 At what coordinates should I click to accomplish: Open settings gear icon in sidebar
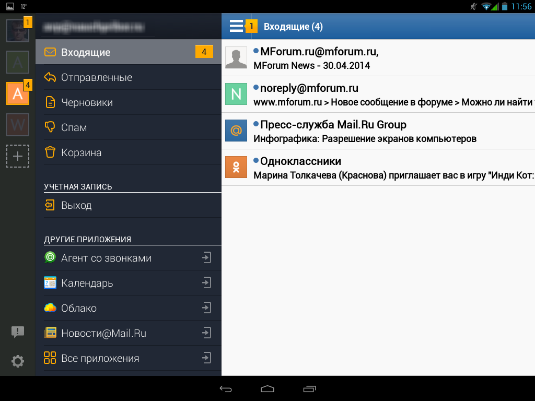pos(18,361)
